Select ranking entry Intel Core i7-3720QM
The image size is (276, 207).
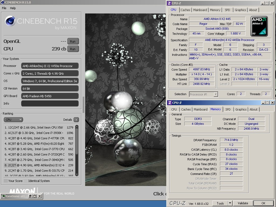[x=39, y=154]
